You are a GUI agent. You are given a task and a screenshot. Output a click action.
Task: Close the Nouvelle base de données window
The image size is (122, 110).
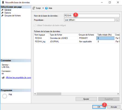118,2
